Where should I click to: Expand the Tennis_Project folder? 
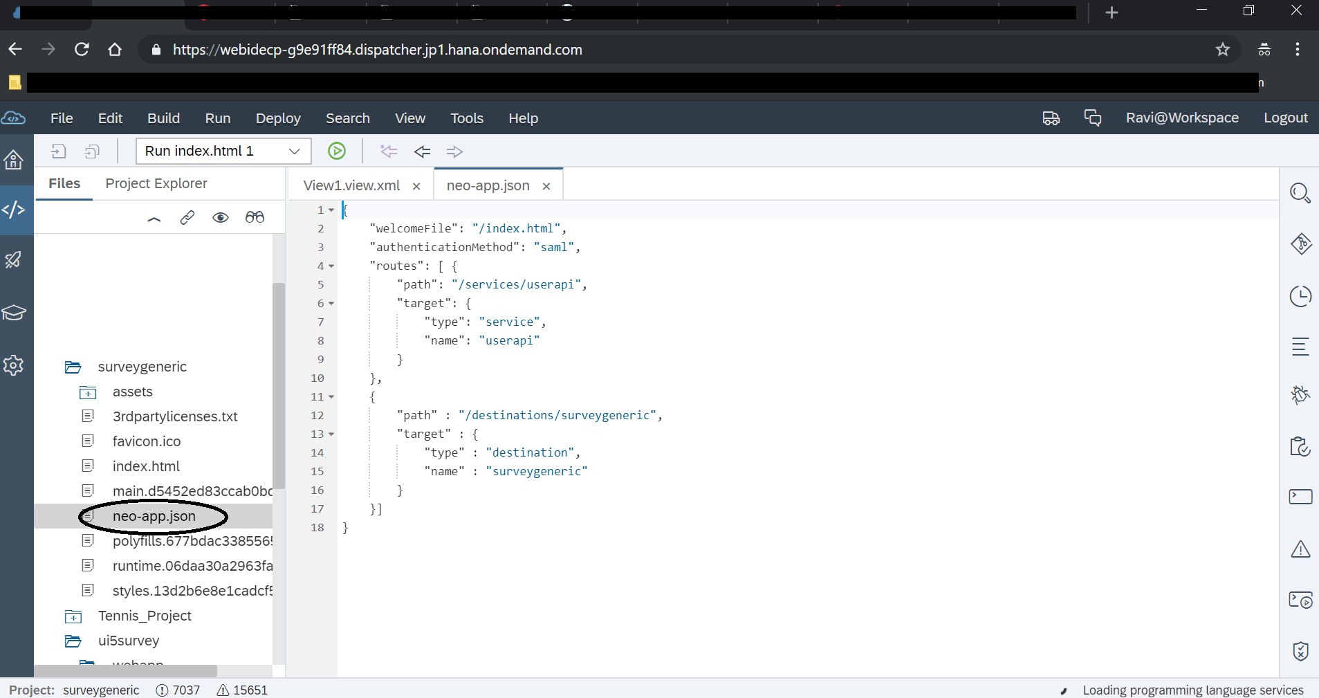pyautogui.click(x=73, y=616)
